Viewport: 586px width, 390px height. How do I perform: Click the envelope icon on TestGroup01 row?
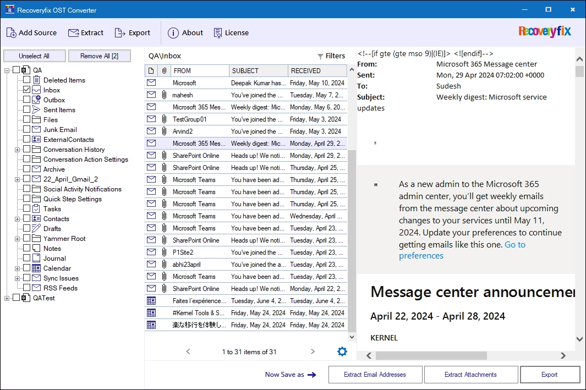[x=151, y=119]
